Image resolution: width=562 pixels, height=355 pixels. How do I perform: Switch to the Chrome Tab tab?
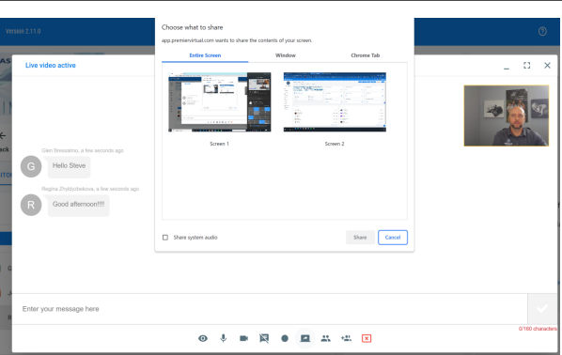click(x=366, y=55)
